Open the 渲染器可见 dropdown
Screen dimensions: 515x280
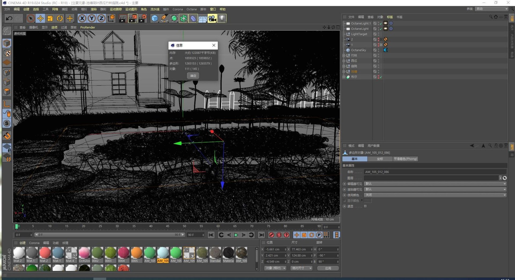coord(435,190)
